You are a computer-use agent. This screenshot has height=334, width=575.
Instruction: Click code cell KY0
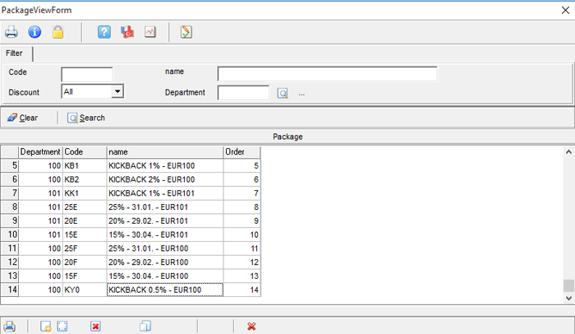pyautogui.click(x=85, y=290)
